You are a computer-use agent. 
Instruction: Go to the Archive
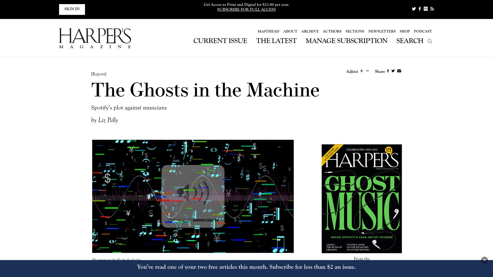310,31
